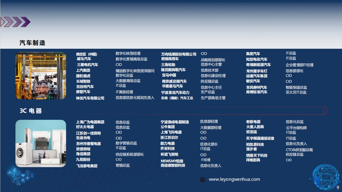The width and height of the screenshot is (342, 192).
Task: Select 火星人厨具 entry
Action: click(x=255, y=127)
